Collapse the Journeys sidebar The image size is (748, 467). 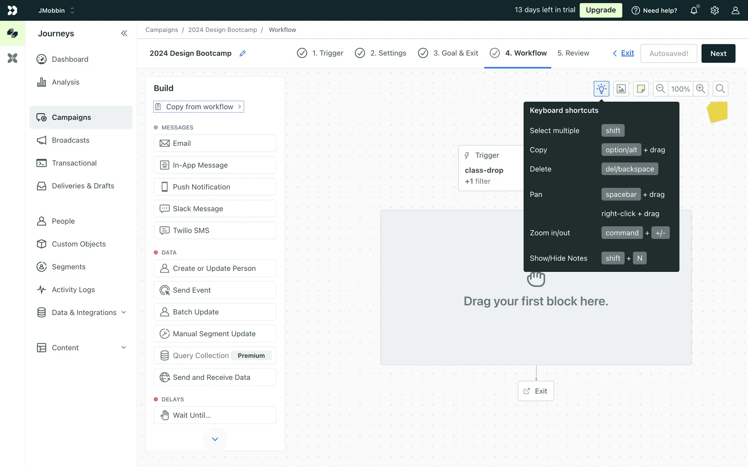[x=124, y=33]
